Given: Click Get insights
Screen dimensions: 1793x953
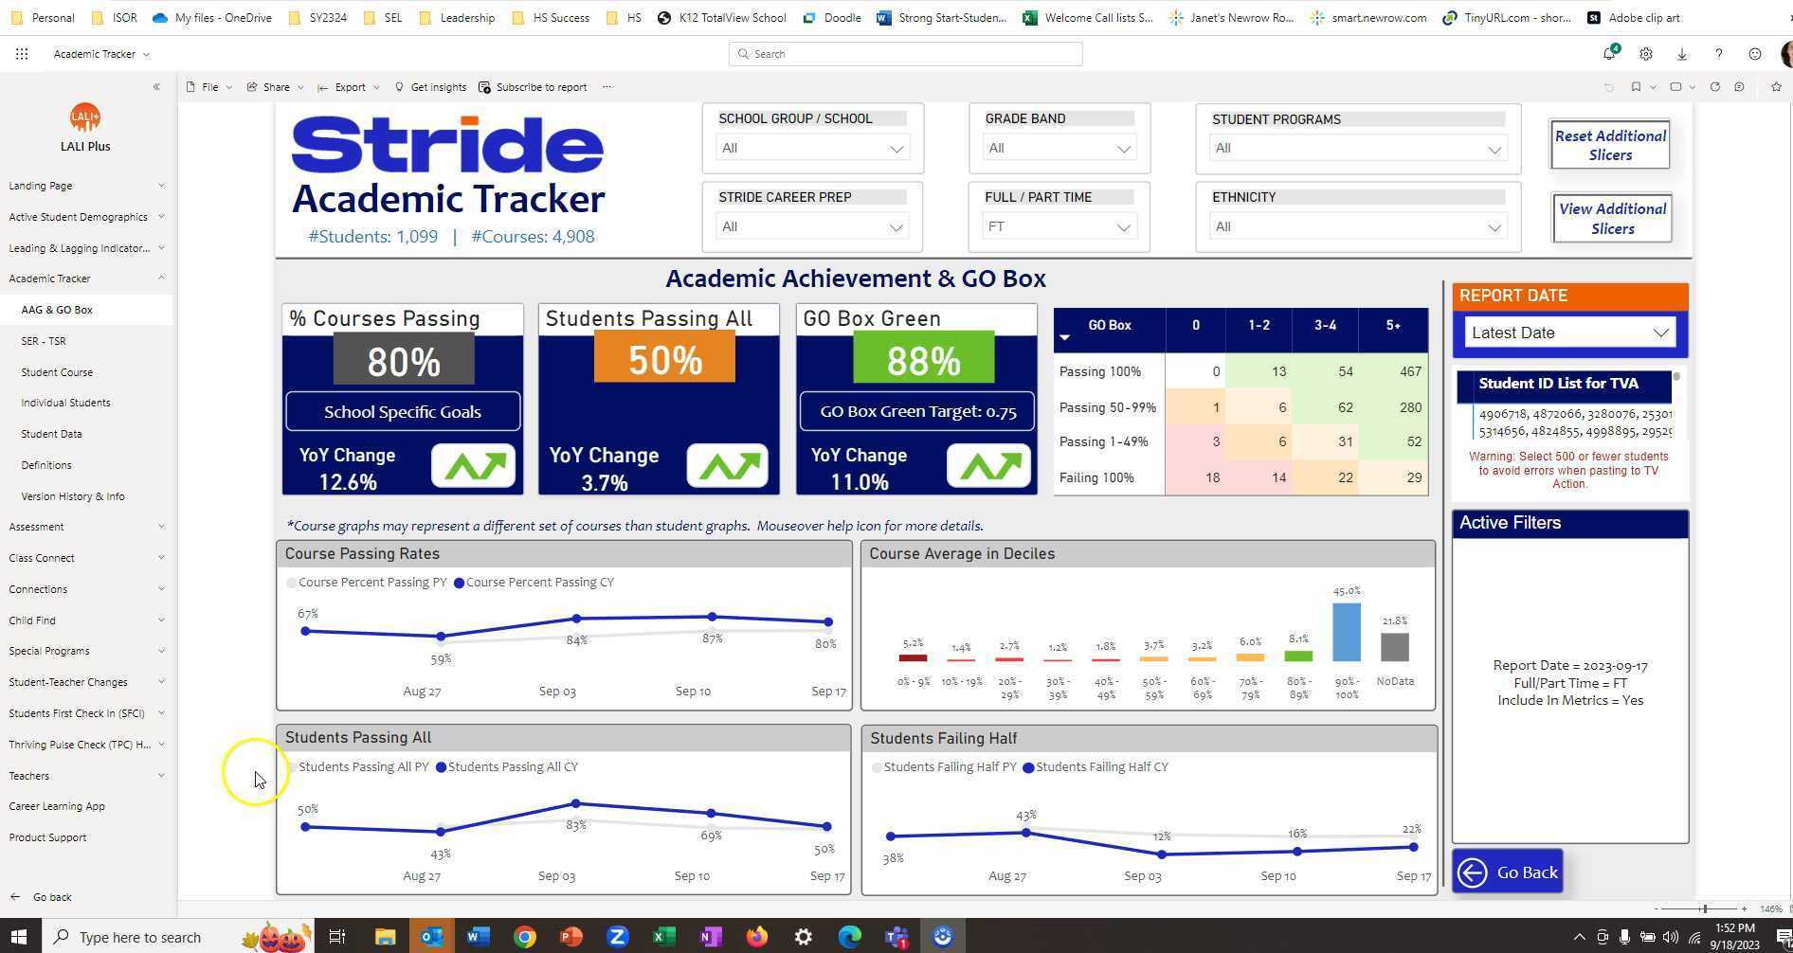Looking at the screenshot, I should click(430, 87).
